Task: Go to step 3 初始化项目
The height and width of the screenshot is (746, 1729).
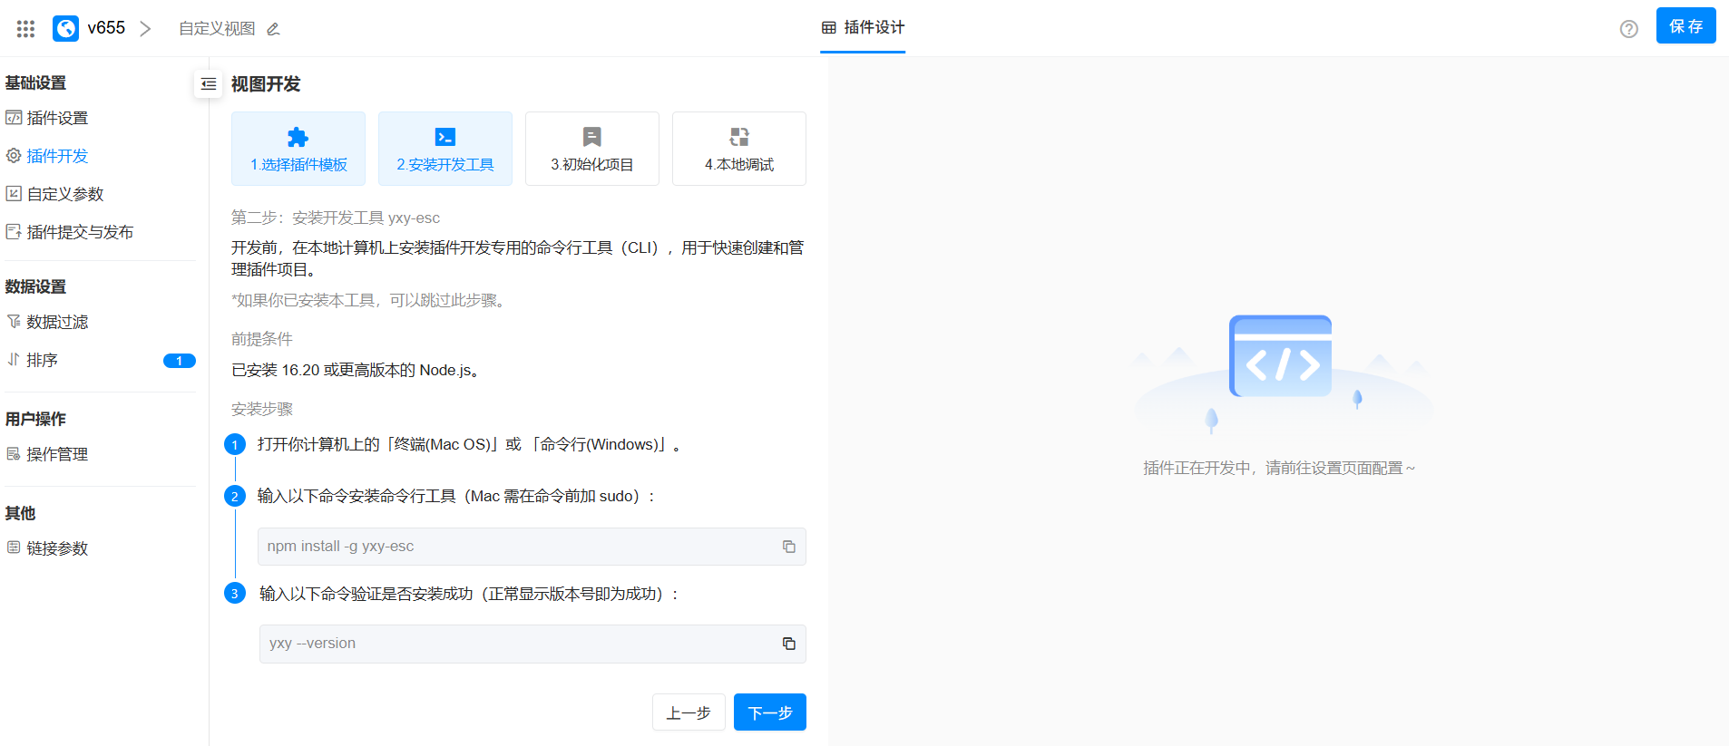Action: (592, 149)
